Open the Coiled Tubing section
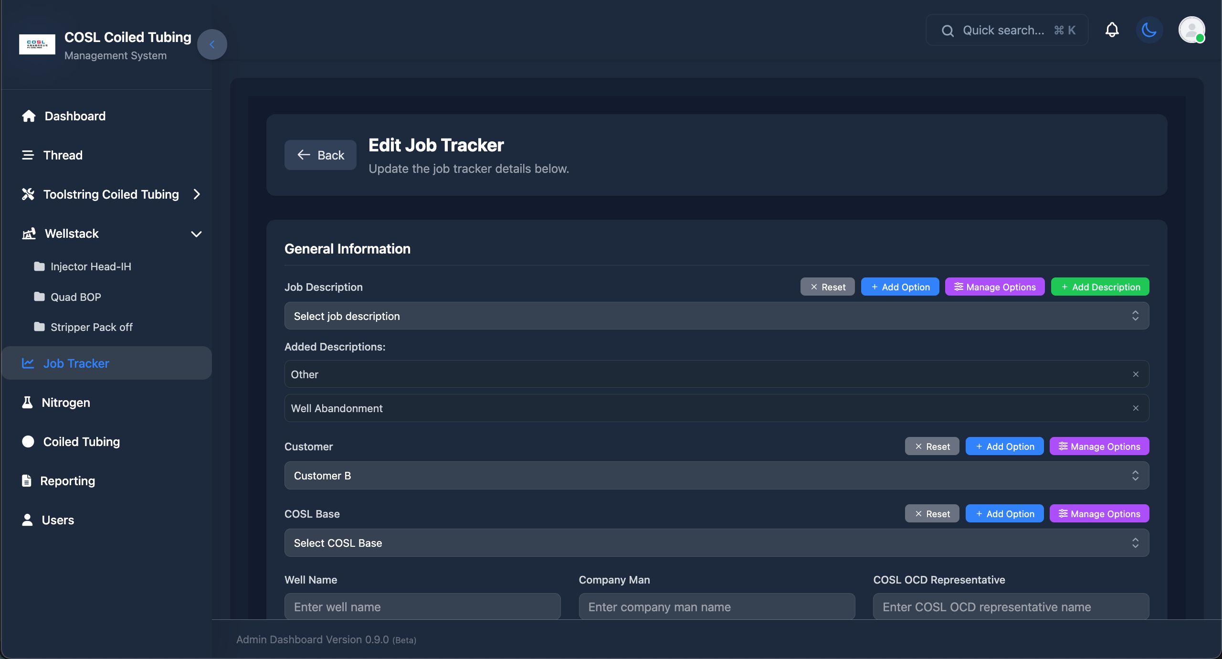1222x659 pixels. pyautogui.click(x=82, y=442)
